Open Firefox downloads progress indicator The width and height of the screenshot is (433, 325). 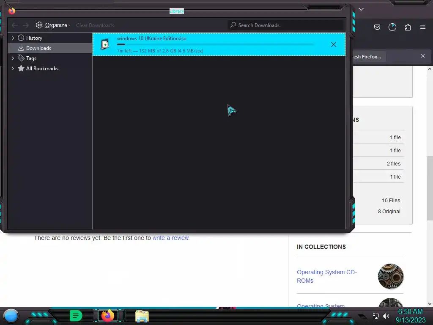tap(392, 27)
